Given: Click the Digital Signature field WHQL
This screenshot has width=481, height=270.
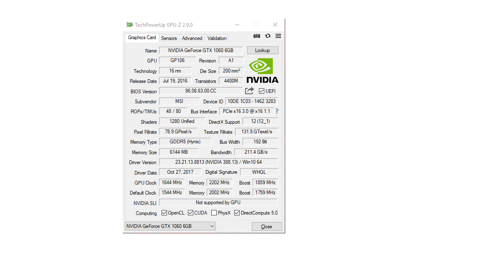Looking at the screenshot, I should coord(259,172).
